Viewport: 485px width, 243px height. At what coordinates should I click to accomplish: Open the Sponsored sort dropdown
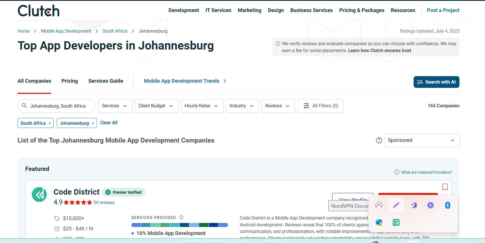[x=422, y=140]
